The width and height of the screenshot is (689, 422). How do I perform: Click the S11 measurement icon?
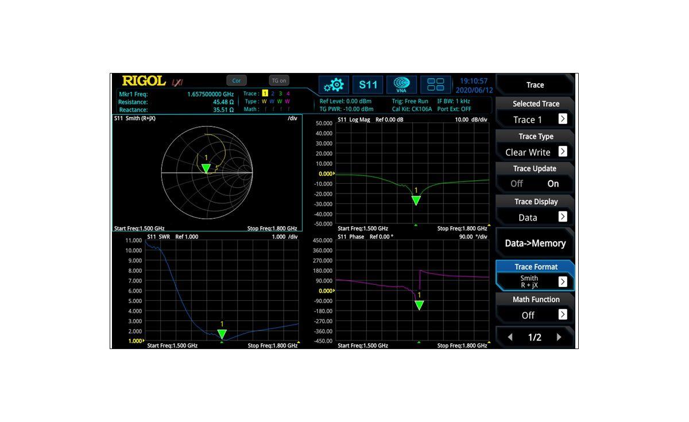pos(368,84)
